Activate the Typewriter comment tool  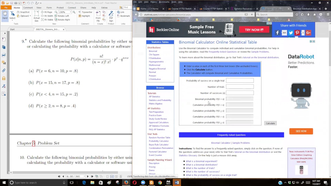(x=85, y=12)
